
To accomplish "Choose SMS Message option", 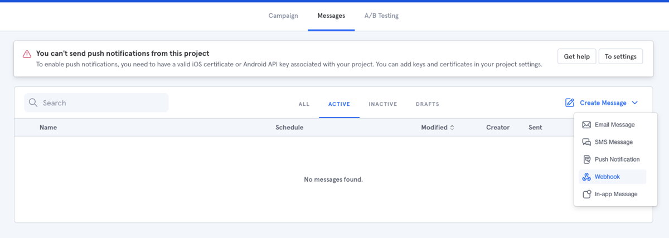I will click(613, 142).
